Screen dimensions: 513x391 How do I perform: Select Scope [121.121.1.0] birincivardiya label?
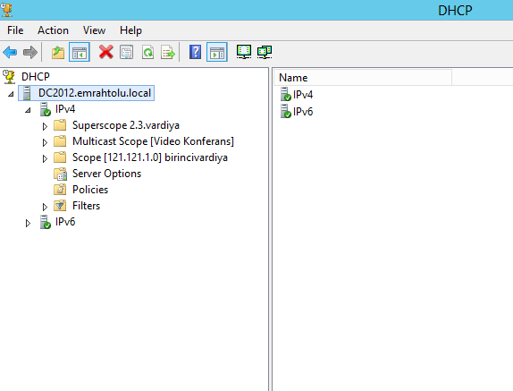(150, 157)
